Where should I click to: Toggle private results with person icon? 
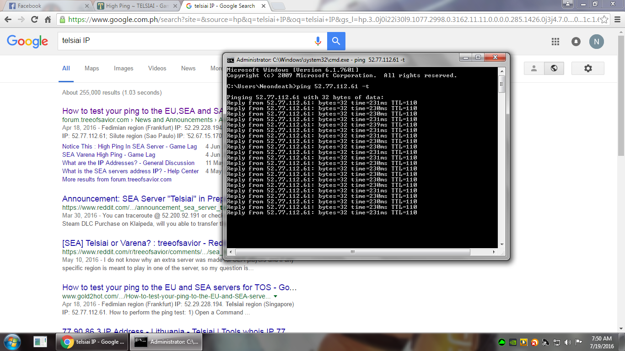tap(534, 68)
